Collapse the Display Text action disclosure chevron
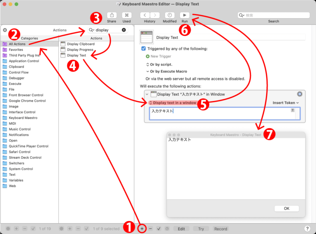 click(x=147, y=94)
